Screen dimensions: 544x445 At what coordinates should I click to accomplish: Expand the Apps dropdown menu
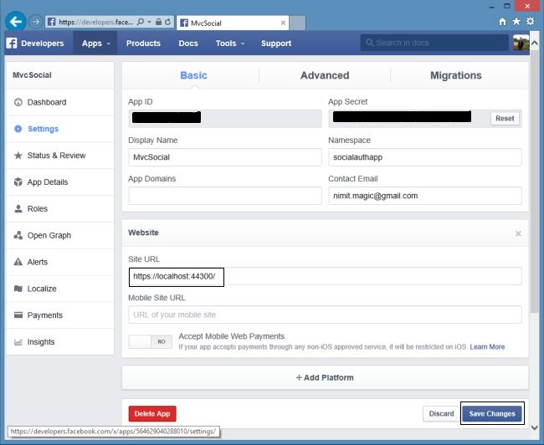coord(95,43)
